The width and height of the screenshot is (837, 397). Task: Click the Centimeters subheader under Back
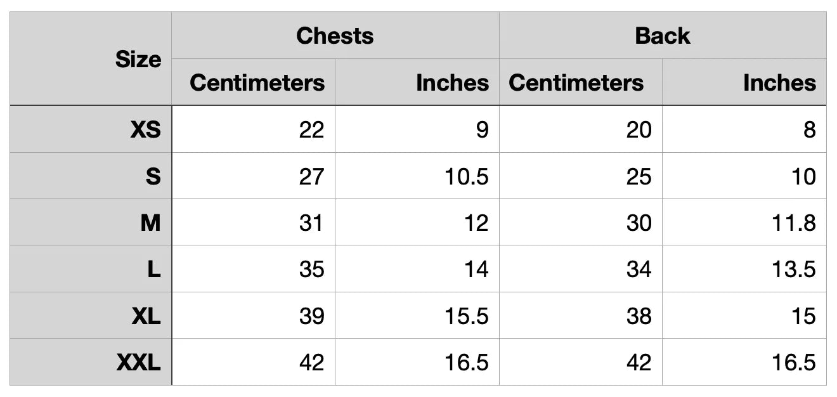coord(576,82)
